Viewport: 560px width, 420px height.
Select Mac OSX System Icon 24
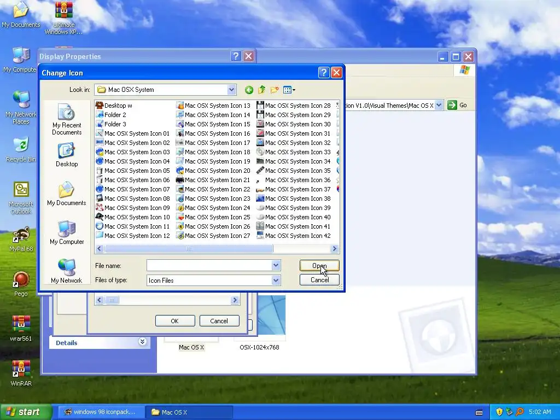[213, 207]
